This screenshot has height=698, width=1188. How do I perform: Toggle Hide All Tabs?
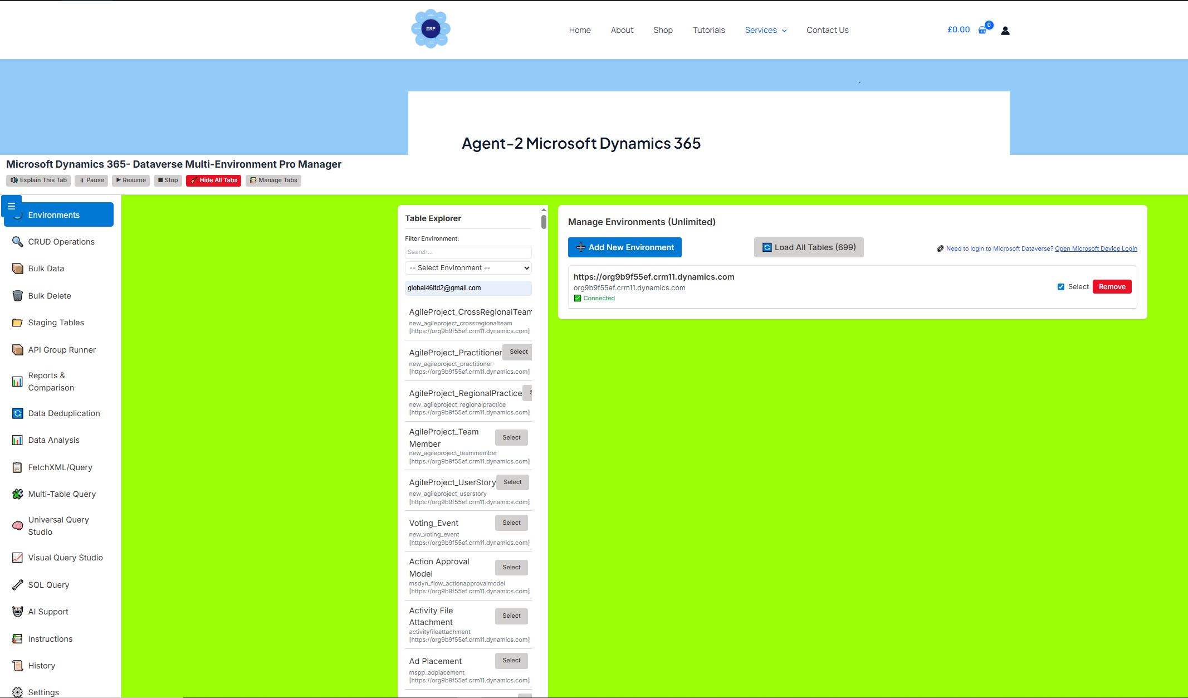pyautogui.click(x=213, y=180)
